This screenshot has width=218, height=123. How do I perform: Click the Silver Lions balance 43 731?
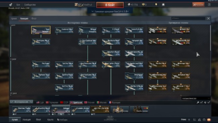point(133,5)
